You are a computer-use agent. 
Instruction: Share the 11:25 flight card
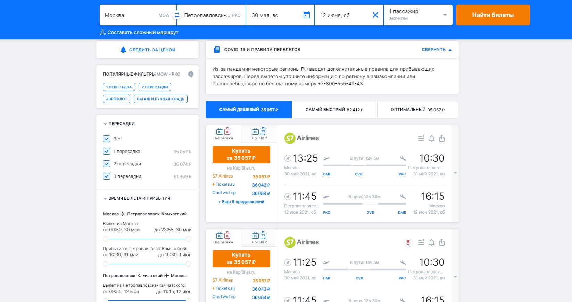pos(442,242)
